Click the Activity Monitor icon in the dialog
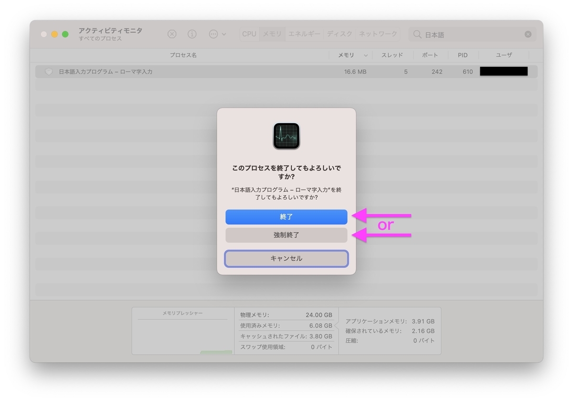The image size is (573, 402). tap(286, 136)
